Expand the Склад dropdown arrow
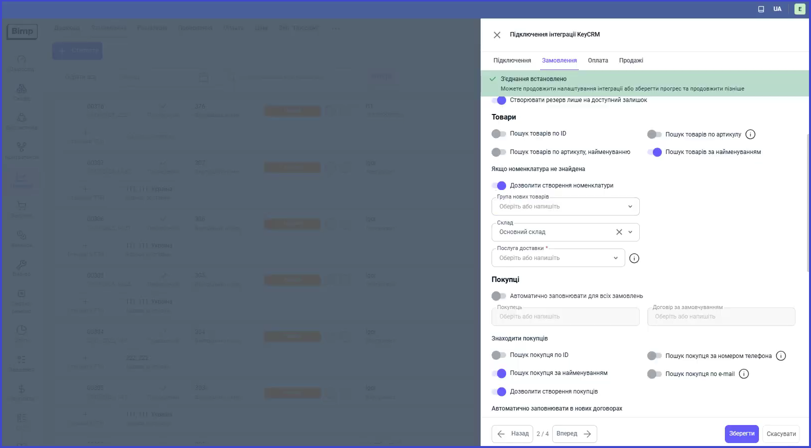Image resolution: width=811 pixels, height=448 pixels. (630, 232)
